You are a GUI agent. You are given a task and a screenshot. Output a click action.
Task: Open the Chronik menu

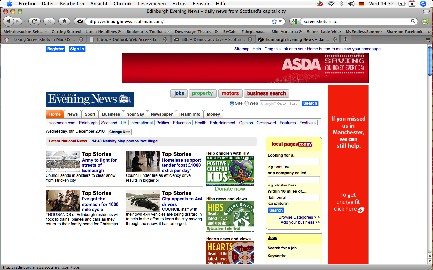pyautogui.click(x=123, y=4)
